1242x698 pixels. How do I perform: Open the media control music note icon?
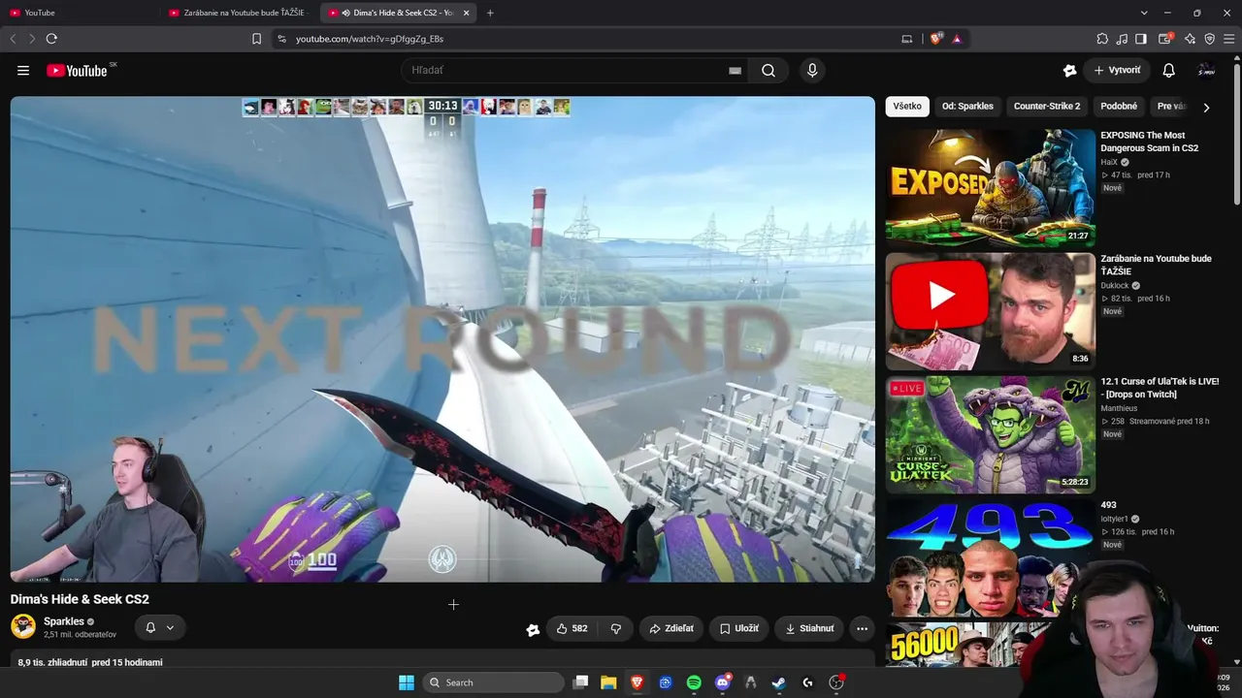click(x=1123, y=39)
